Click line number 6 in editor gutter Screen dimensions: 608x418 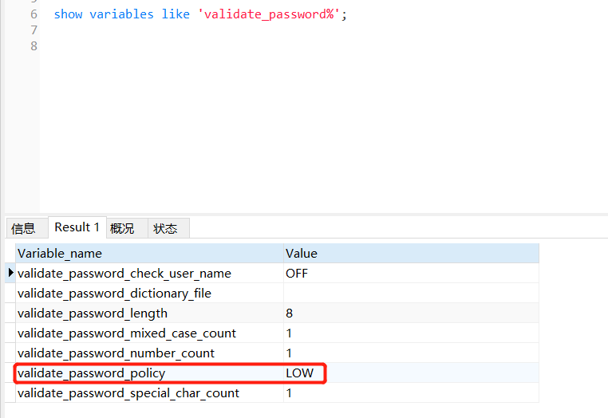click(34, 14)
